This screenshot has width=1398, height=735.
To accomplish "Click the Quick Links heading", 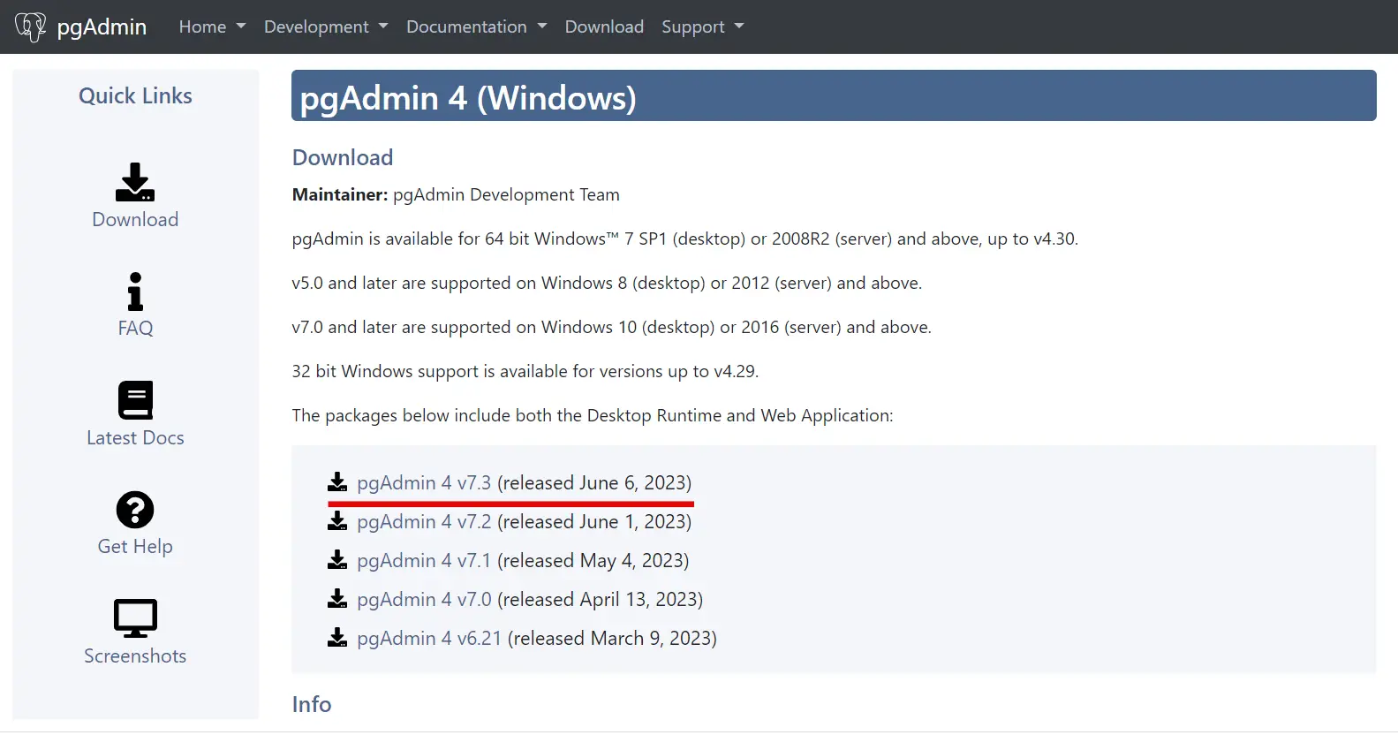I will click(x=135, y=95).
